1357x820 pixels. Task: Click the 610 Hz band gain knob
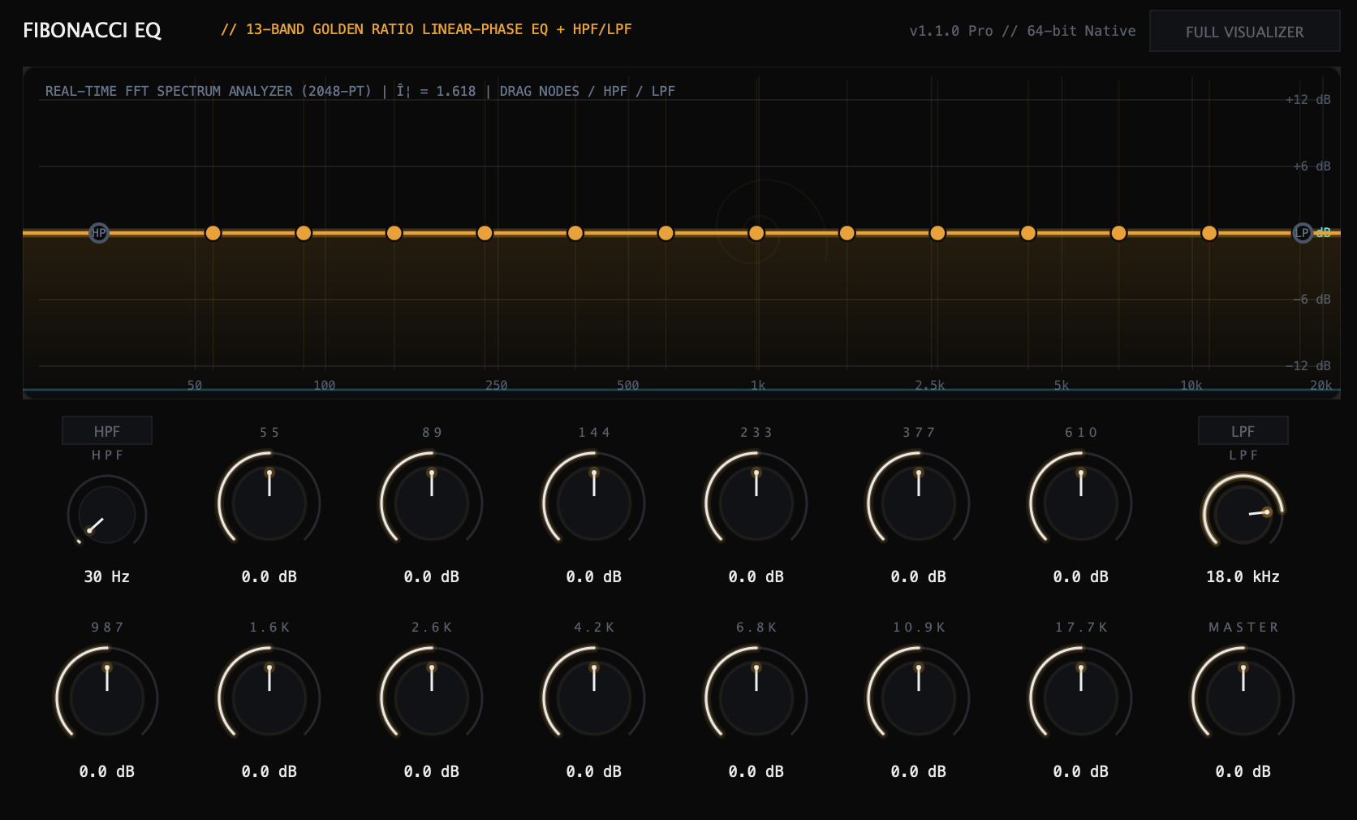tap(1081, 503)
